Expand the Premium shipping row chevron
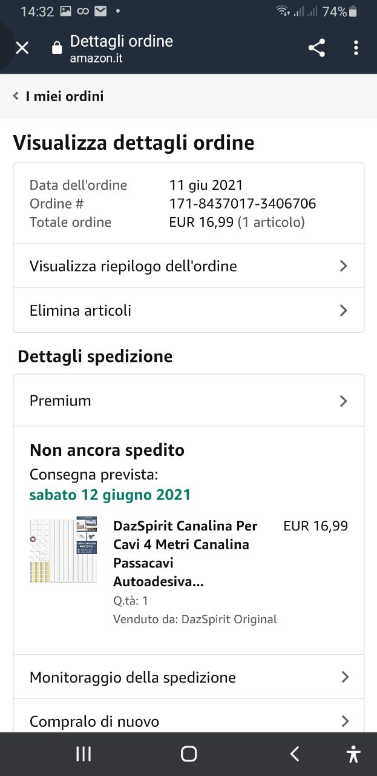 [343, 401]
